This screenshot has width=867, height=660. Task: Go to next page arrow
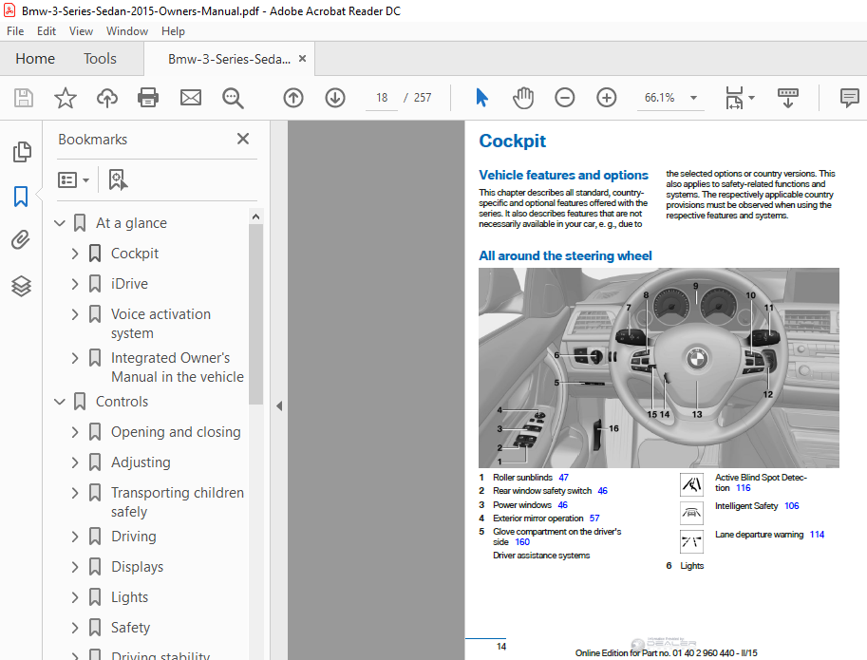click(x=335, y=98)
